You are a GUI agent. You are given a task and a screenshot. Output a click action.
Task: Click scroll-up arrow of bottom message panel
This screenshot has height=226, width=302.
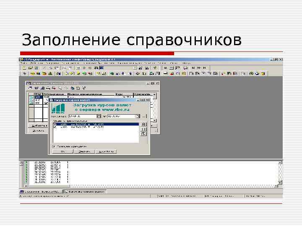click(280, 163)
